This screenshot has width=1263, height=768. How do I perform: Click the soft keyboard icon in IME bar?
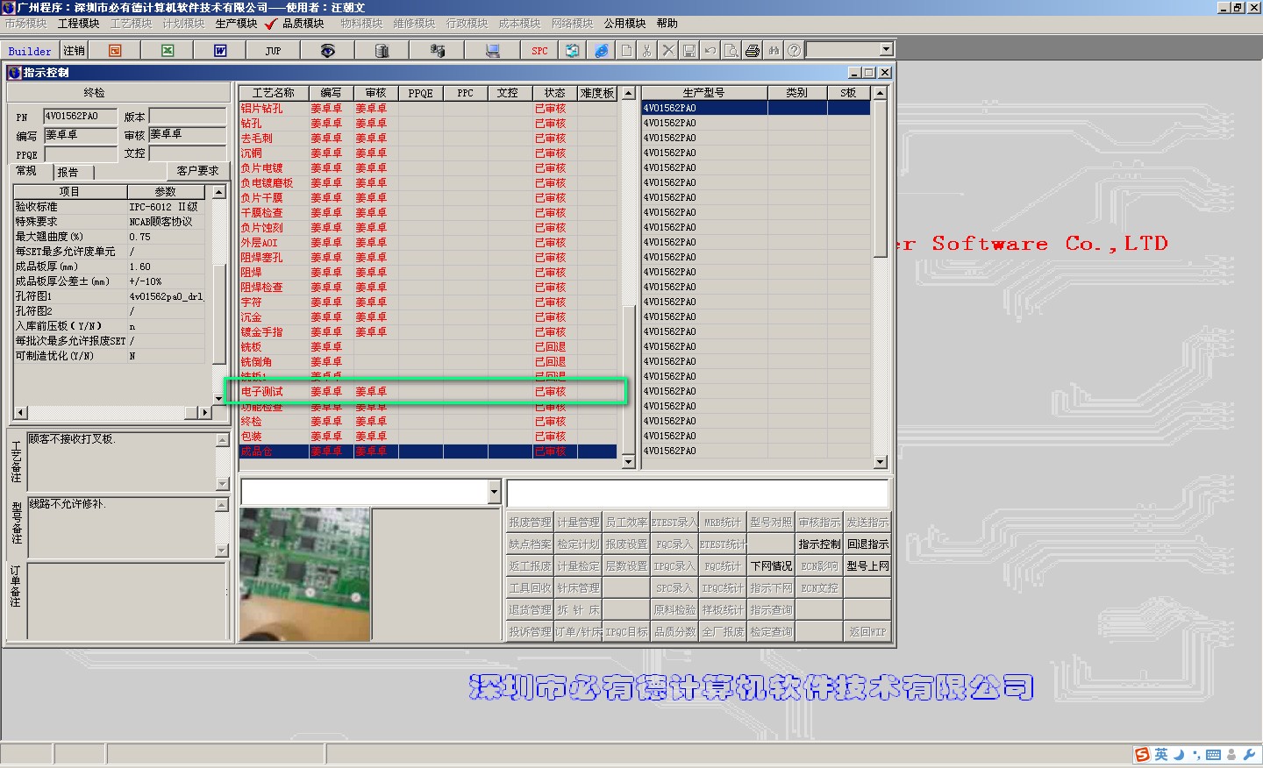point(1213,755)
